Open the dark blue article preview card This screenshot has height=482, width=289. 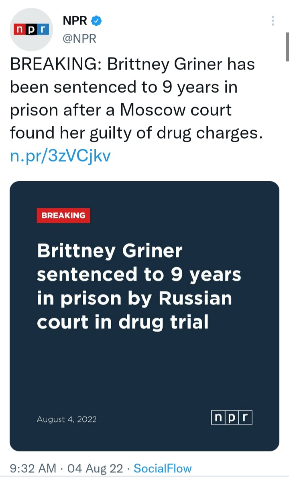(144, 362)
